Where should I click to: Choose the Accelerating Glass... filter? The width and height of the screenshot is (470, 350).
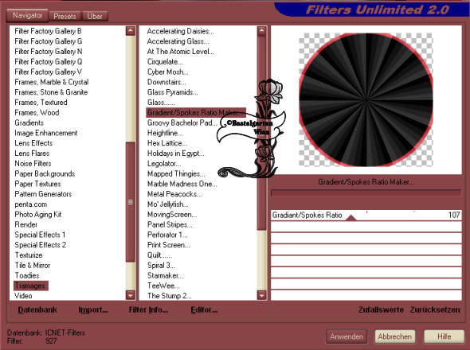[x=178, y=41]
